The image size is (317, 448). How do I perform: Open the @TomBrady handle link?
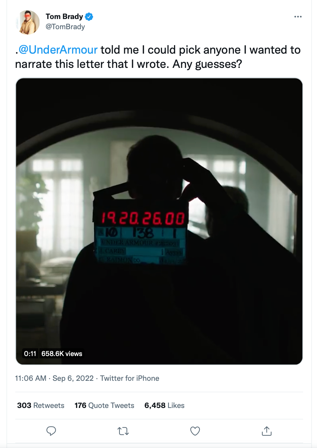[x=65, y=27]
